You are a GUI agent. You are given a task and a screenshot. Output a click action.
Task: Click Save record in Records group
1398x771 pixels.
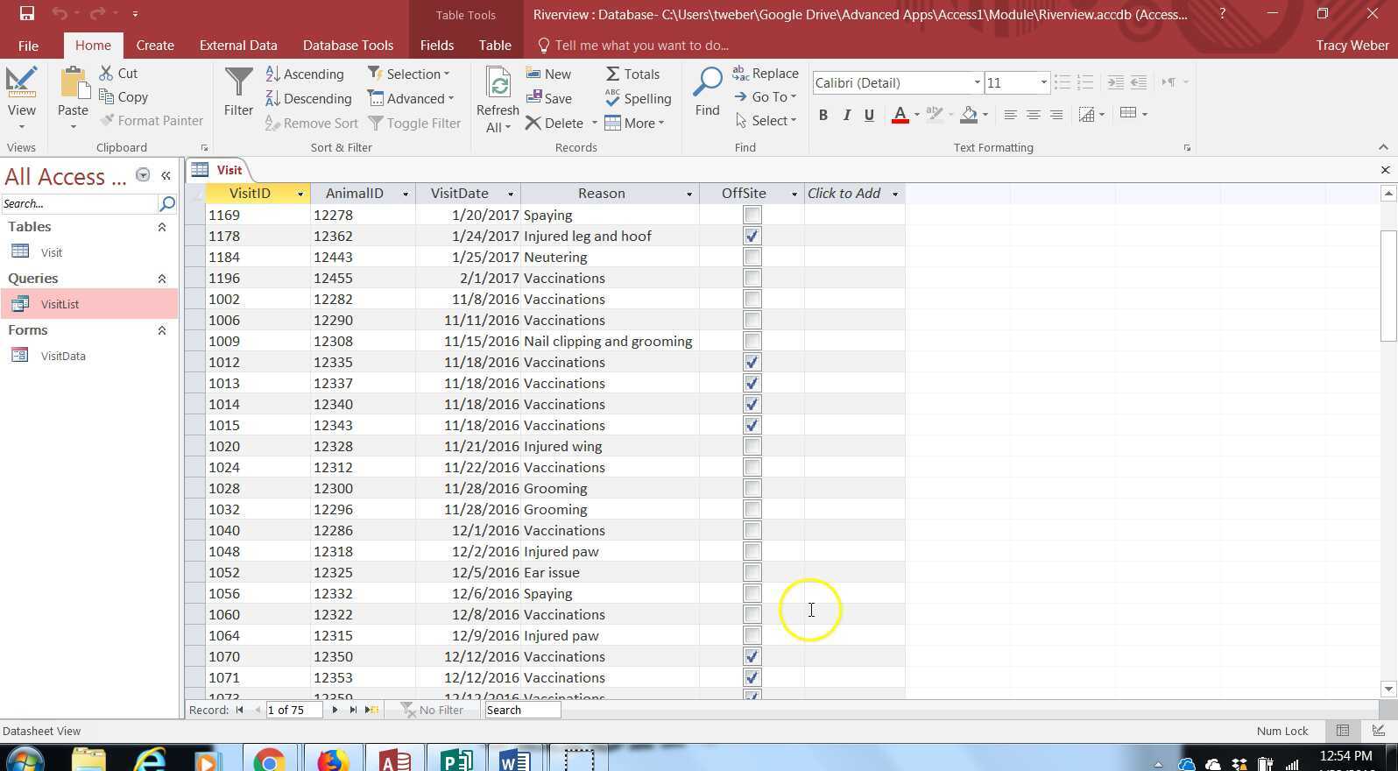[x=549, y=99]
